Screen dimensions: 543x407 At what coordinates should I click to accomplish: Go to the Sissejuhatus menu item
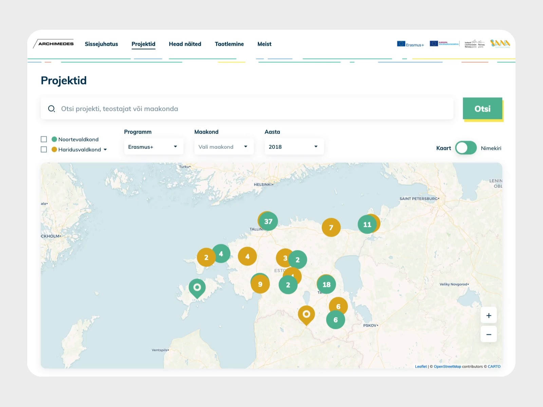101,44
